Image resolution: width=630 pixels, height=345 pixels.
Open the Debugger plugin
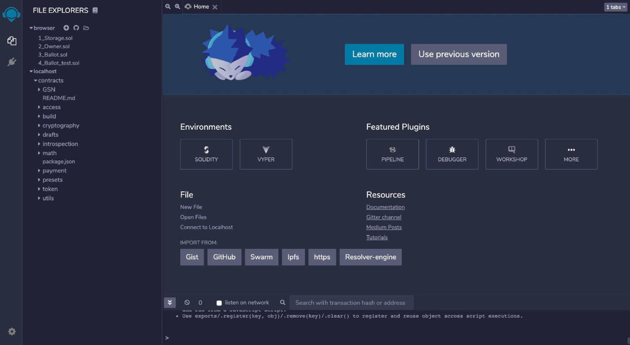452,154
